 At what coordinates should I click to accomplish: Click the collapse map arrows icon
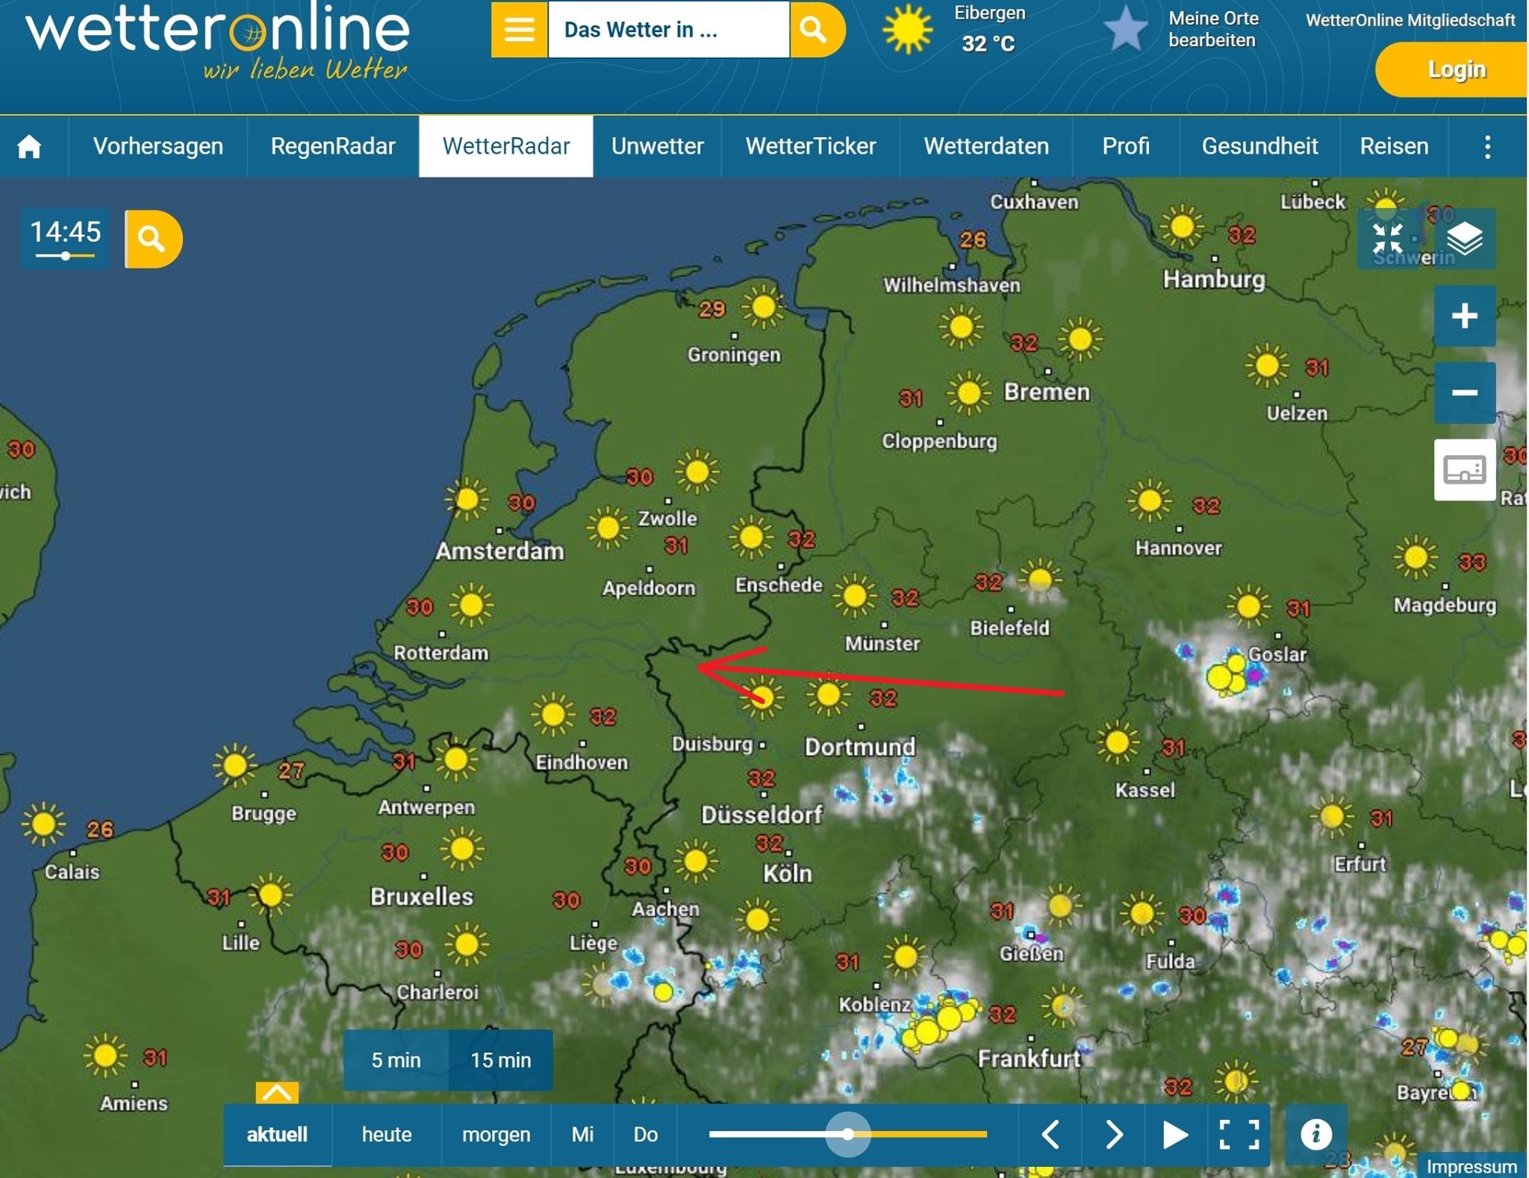click(x=1387, y=239)
